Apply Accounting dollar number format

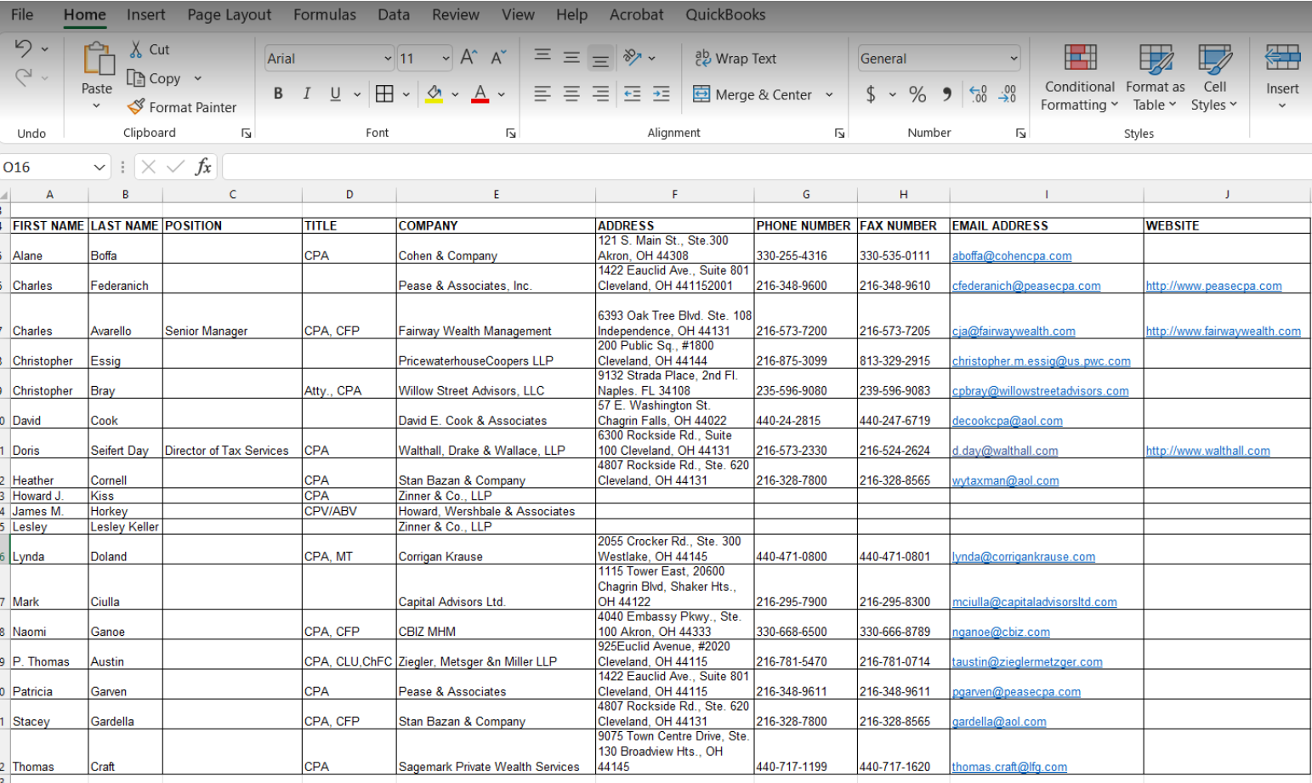[x=871, y=94]
